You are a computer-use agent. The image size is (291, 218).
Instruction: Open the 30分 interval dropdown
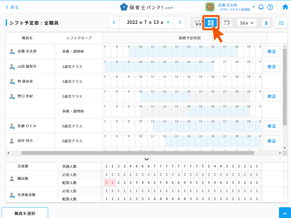point(247,23)
